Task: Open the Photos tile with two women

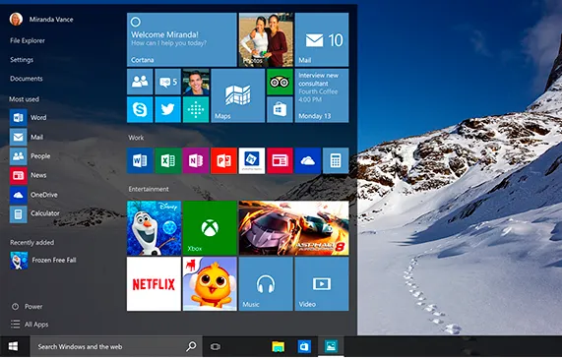Action: 266,39
